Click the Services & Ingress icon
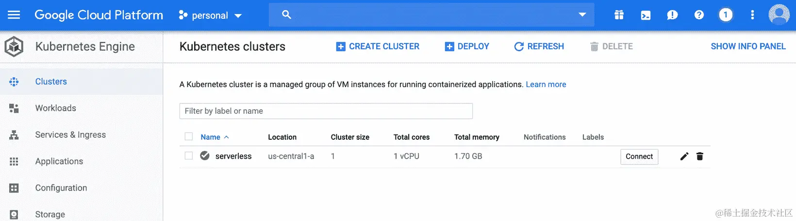Image resolution: width=796 pixels, height=221 pixels. pos(14,135)
